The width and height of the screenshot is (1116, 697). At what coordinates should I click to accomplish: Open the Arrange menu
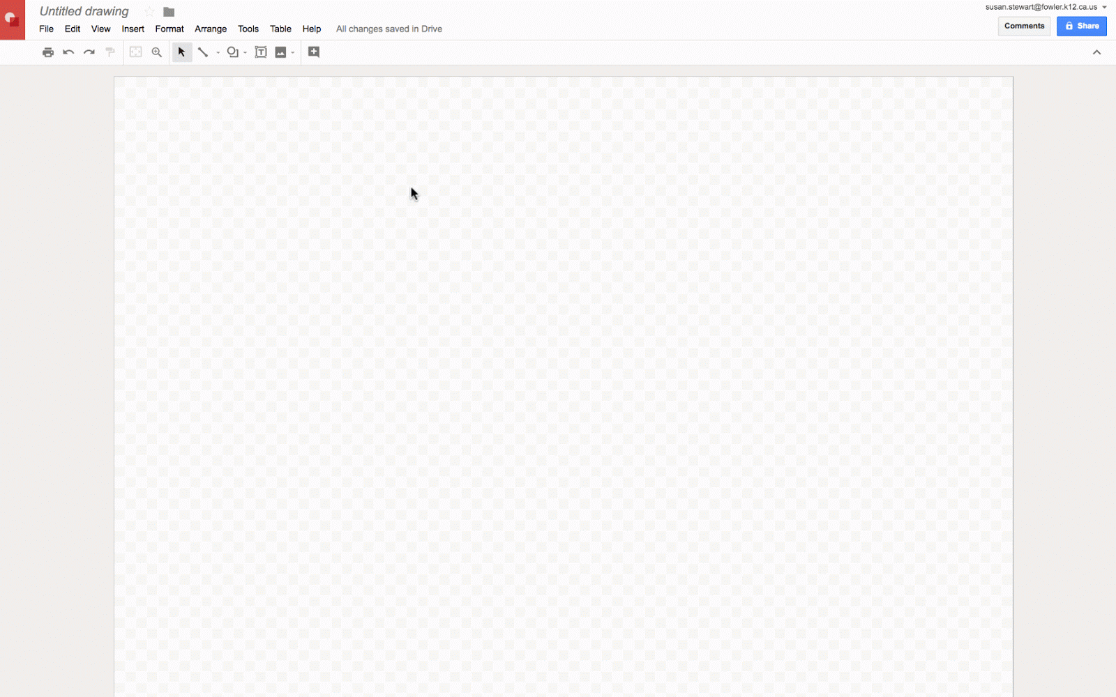tap(211, 29)
